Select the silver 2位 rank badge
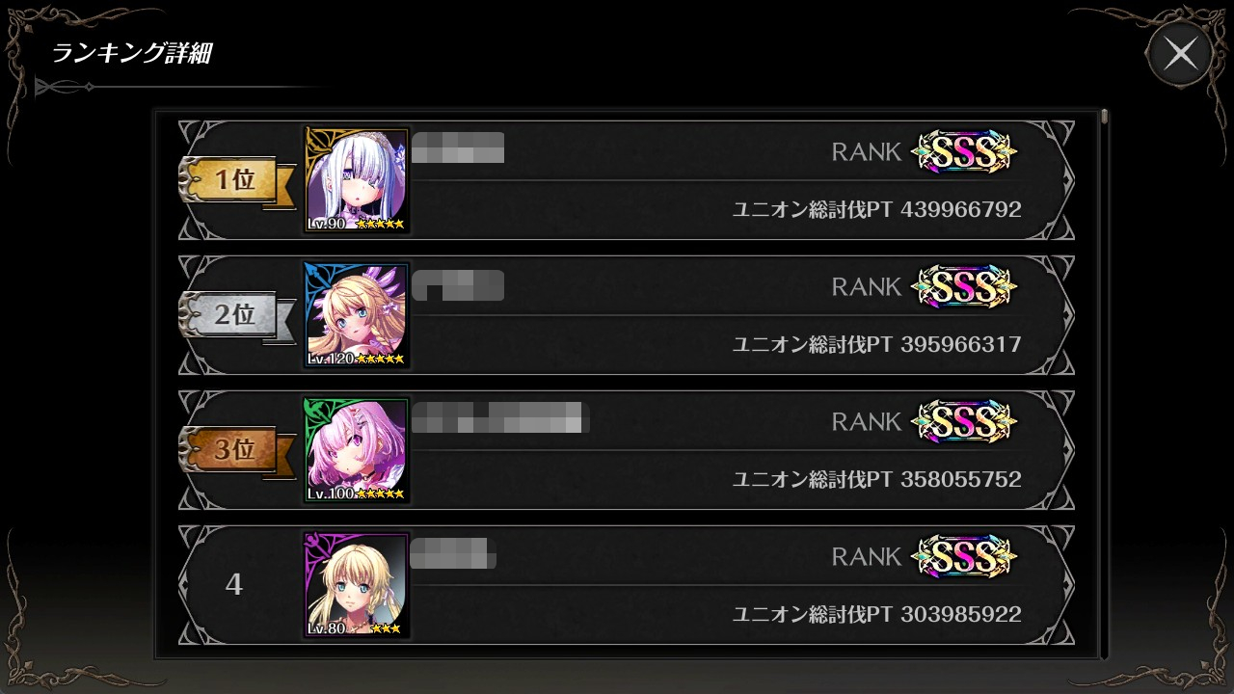This screenshot has height=694, width=1234. tap(236, 316)
